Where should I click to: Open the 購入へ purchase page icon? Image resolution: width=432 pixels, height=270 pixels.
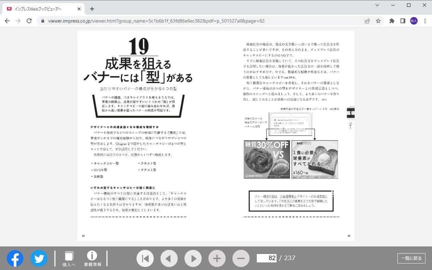(68, 258)
